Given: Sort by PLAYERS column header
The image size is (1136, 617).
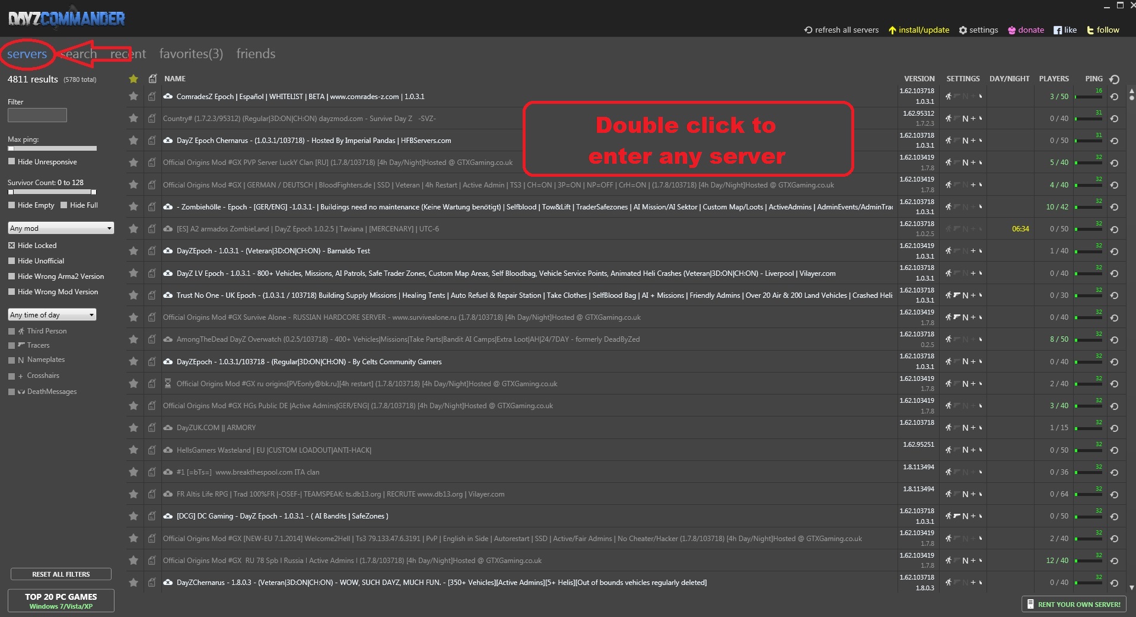Looking at the screenshot, I should [x=1054, y=78].
